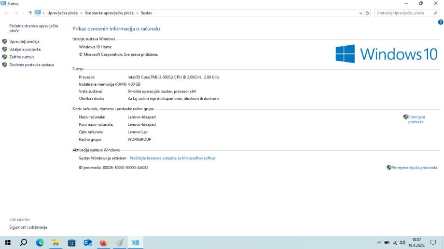Click shield icon beside Upravitelj uređaja
This screenshot has width=444, height=249.
(x=4, y=41)
